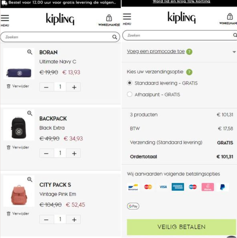Expand the promo code section arrow
This screenshot has width=237, height=238.
pyautogui.click(x=234, y=52)
